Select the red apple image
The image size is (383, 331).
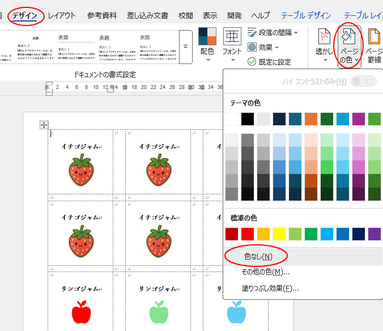point(82,312)
